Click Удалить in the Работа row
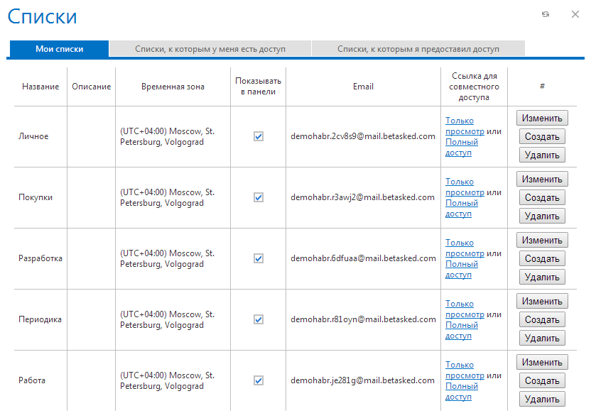The height and width of the screenshot is (418, 591). click(542, 399)
